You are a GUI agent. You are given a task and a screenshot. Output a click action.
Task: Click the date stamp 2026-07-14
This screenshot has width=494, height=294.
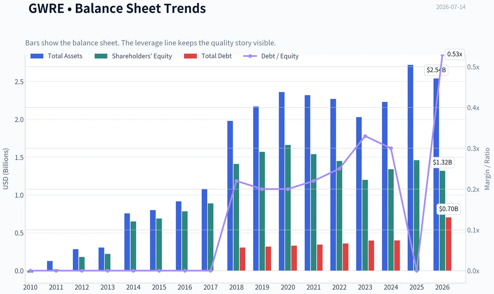tap(451, 7)
